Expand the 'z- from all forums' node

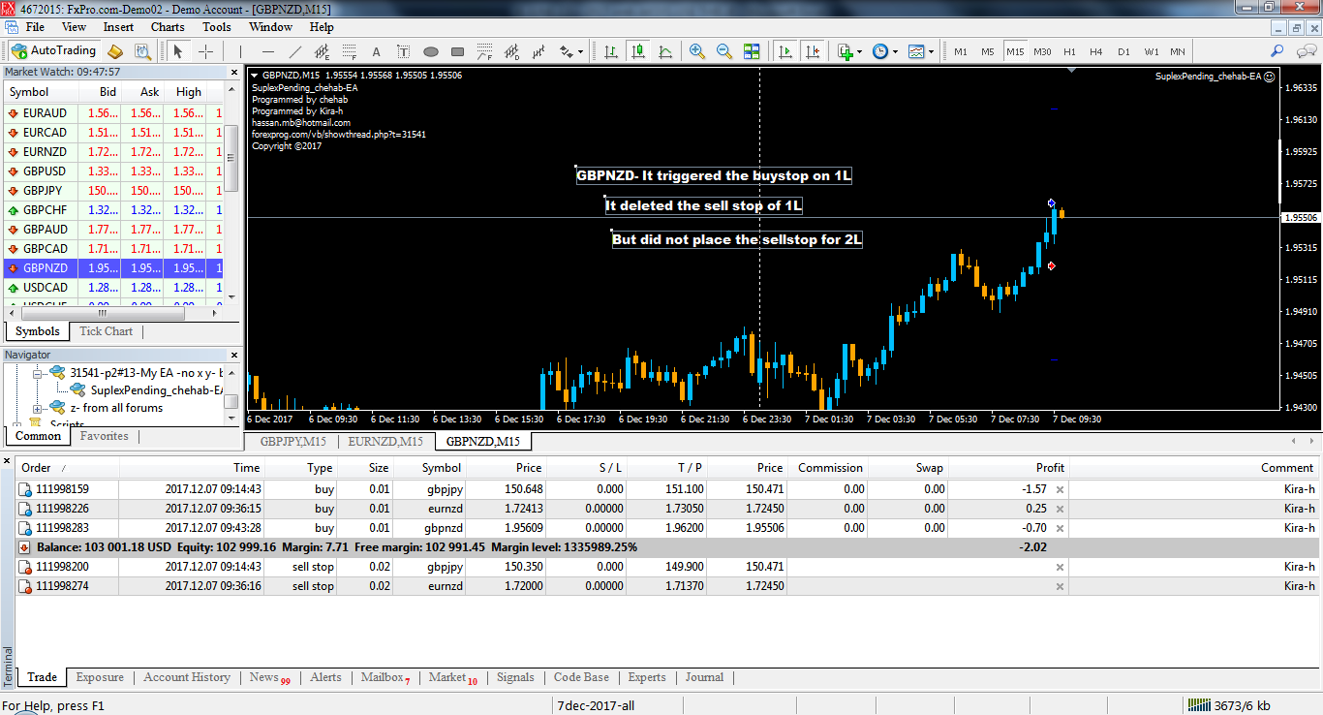pyautogui.click(x=39, y=408)
